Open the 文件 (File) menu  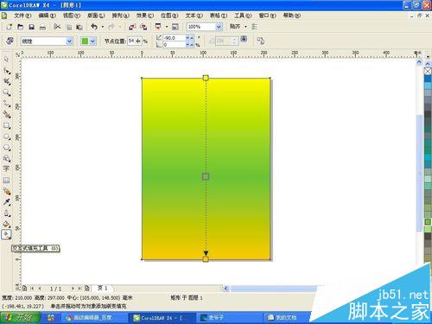[22, 16]
